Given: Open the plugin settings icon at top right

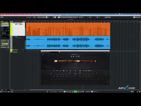Looking at the screenshot, I should [108, 54].
